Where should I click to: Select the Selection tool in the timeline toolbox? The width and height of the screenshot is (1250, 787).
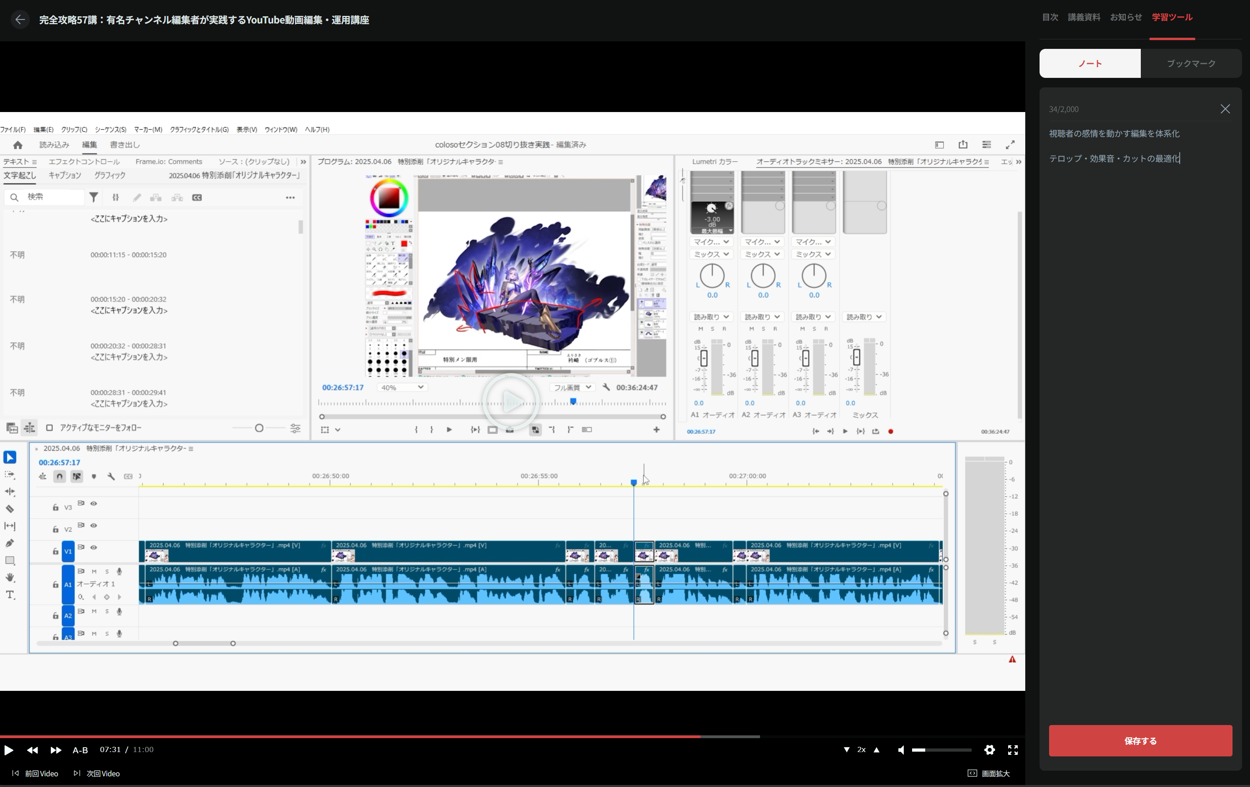[x=10, y=457]
